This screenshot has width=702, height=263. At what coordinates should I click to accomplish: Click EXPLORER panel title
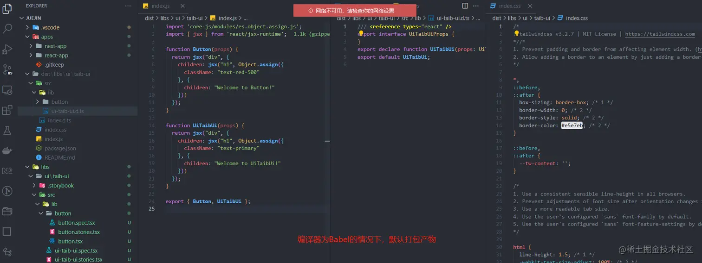tap(37, 6)
